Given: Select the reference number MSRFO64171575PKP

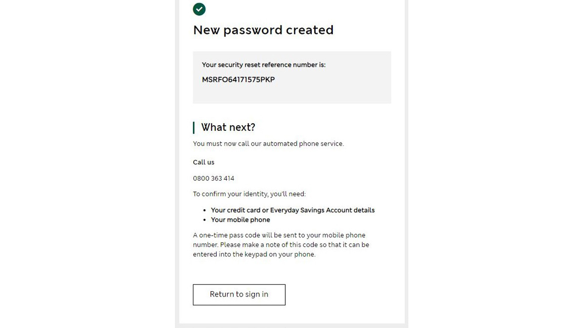Looking at the screenshot, I should click(239, 79).
